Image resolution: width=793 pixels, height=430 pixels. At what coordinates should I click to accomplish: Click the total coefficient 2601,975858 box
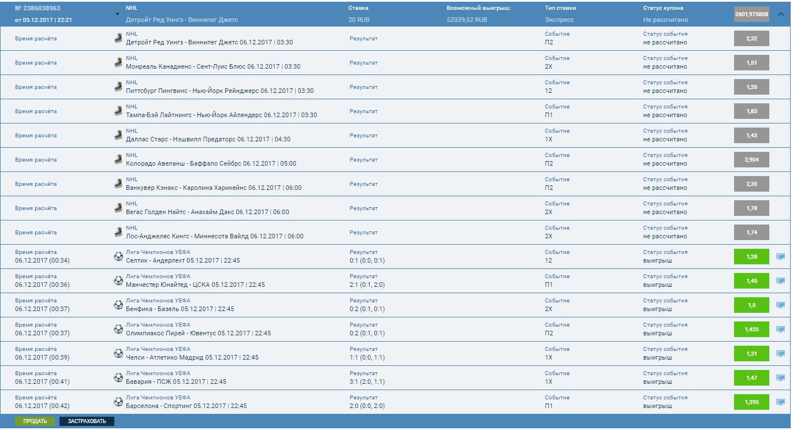click(752, 13)
